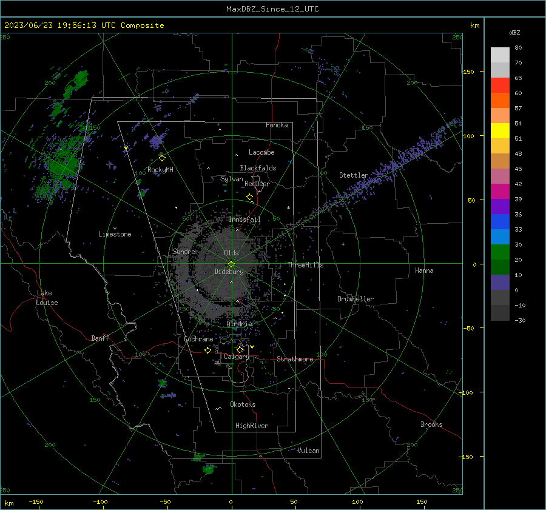Click the HighRiver label
546x510 pixels.
[x=252, y=426]
